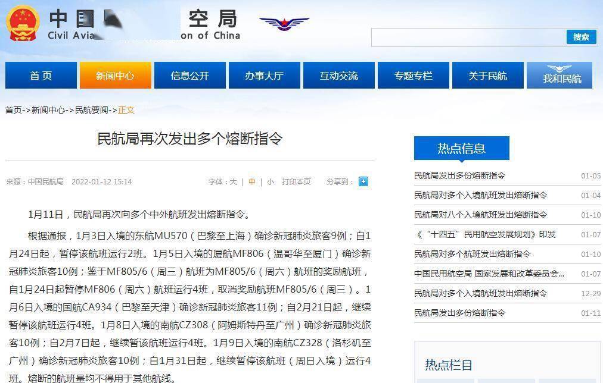
Task: Go to 新闻中心 in breadcrumb
Action: (48, 110)
